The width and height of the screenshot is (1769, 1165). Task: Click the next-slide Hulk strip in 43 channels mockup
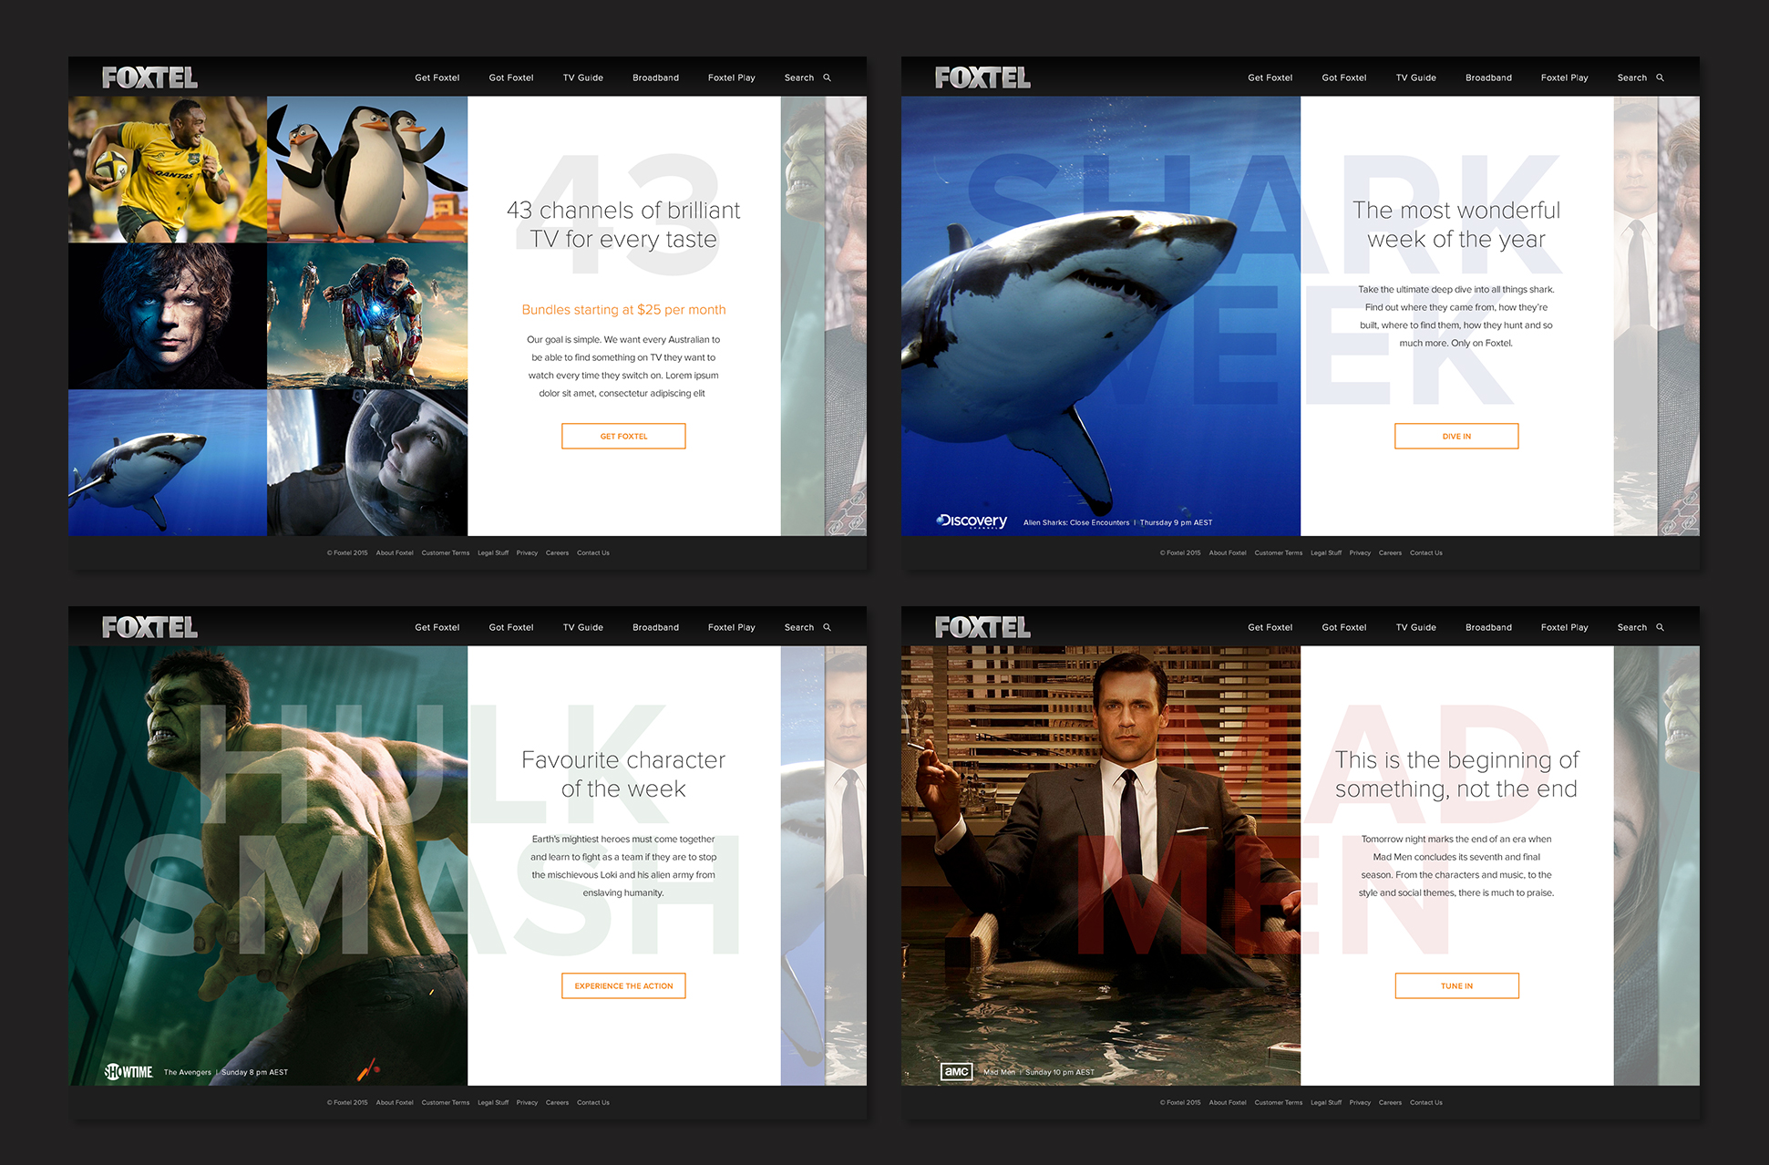click(803, 315)
